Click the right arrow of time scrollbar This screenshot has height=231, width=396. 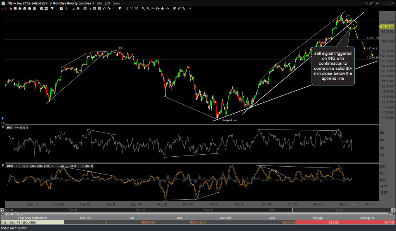[393, 210]
